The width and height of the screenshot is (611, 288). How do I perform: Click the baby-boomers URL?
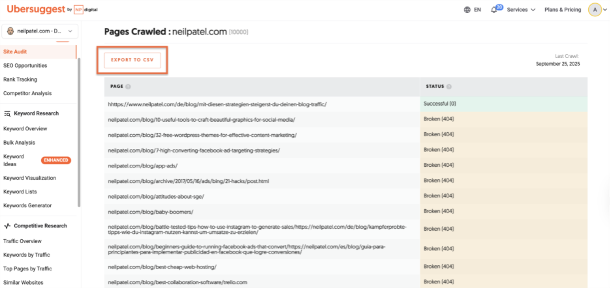(x=150, y=212)
